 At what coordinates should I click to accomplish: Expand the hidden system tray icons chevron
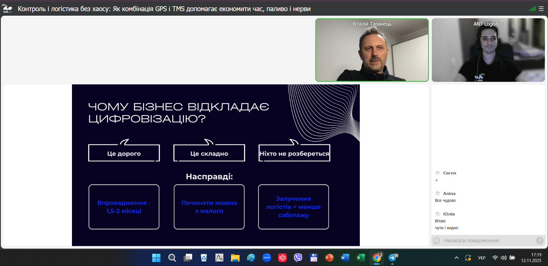(x=456, y=258)
